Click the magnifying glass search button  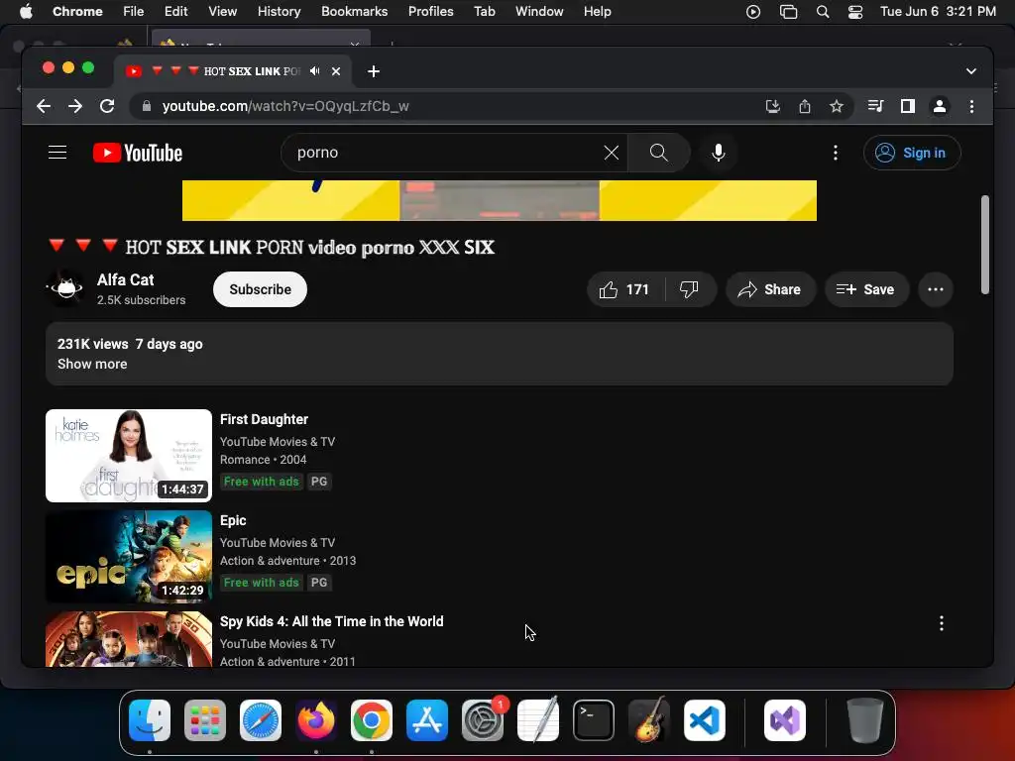(x=658, y=153)
